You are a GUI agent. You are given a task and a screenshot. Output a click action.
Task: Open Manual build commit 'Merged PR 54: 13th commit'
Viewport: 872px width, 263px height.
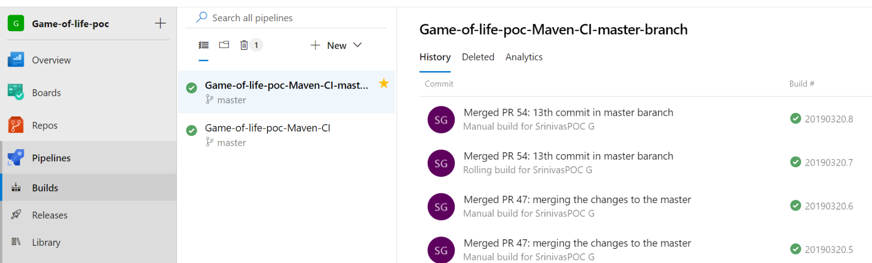click(x=568, y=112)
